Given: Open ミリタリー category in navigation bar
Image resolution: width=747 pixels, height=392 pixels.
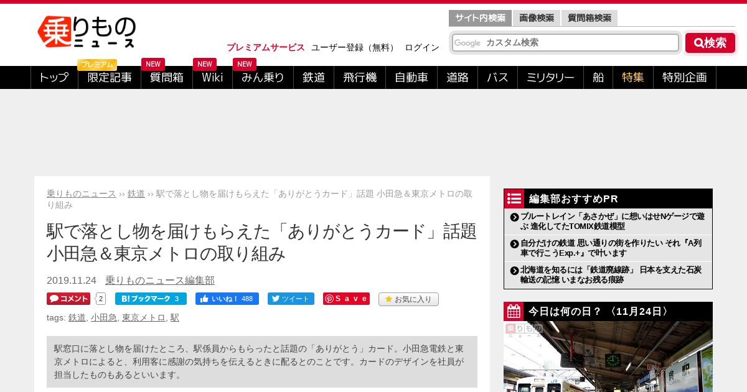Looking at the screenshot, I should (550, 78).
